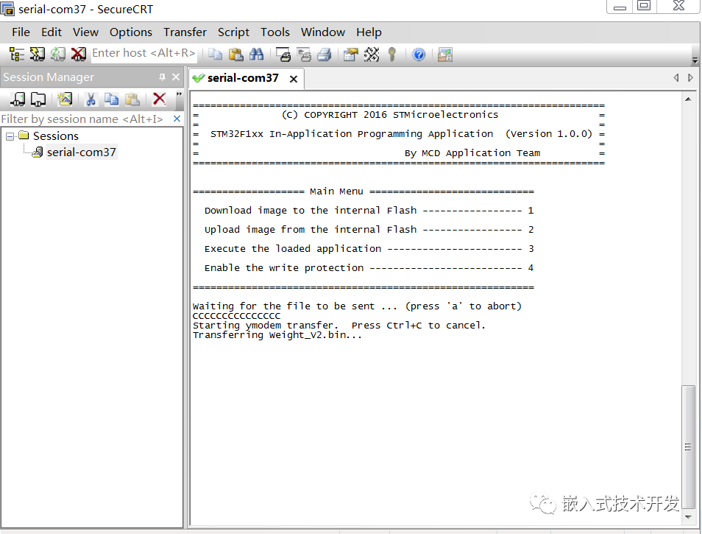Collapse the Sessions folder tree node
702x534 pixels.
10,136
